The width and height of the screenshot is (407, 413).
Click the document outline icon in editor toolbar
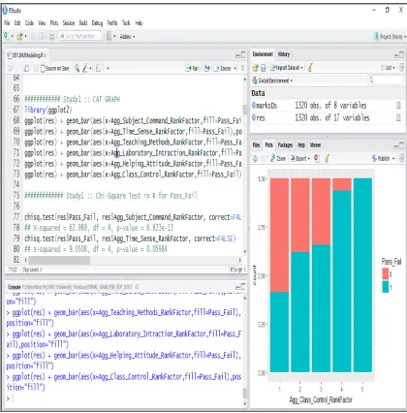click(242, 68)
